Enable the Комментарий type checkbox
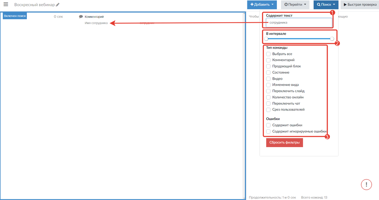The image size is (379, 200). [x=268, y=60]
